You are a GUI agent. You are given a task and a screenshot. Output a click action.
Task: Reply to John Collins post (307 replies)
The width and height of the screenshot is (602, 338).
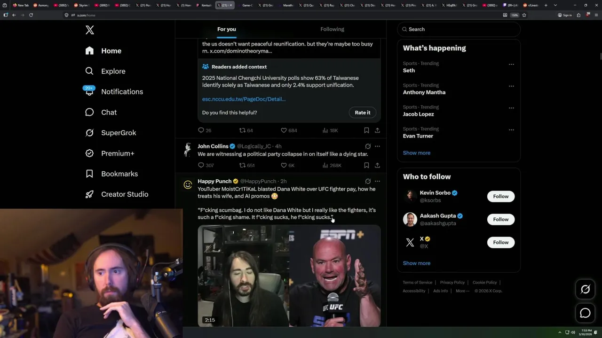[x=206, y=165]
